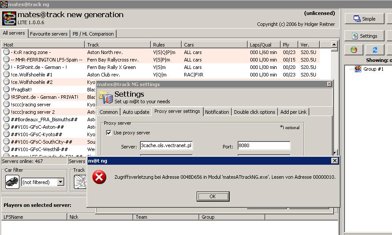The width and height of the screenshot is (392, 235).
Task: Click LFSName players column header
Action: click(34, 217)
